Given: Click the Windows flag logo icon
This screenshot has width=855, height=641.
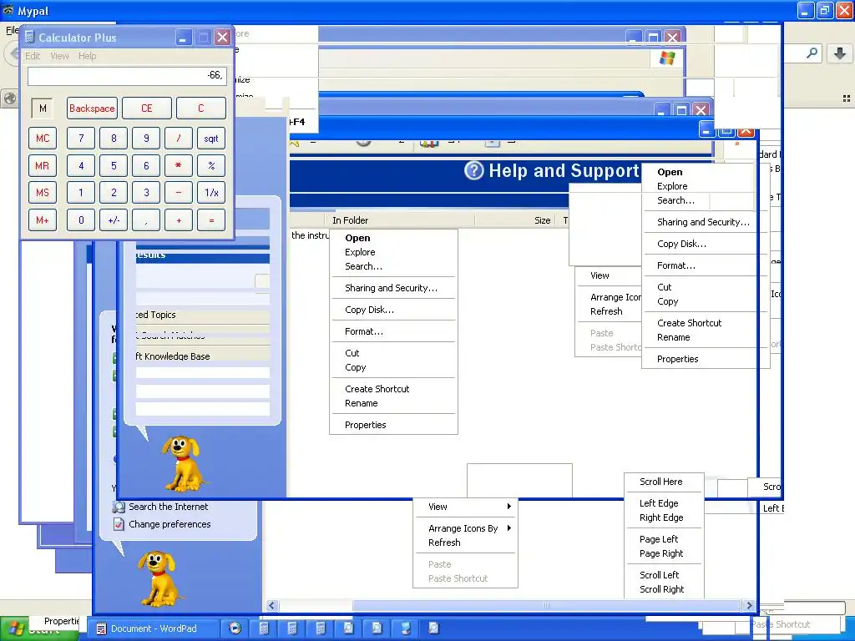Looking at the screenshot, I should (667, 58).
